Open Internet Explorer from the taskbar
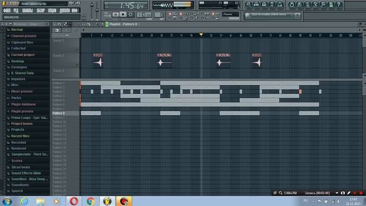This screenshot has width=366, height=206. [x=24, y=201]
